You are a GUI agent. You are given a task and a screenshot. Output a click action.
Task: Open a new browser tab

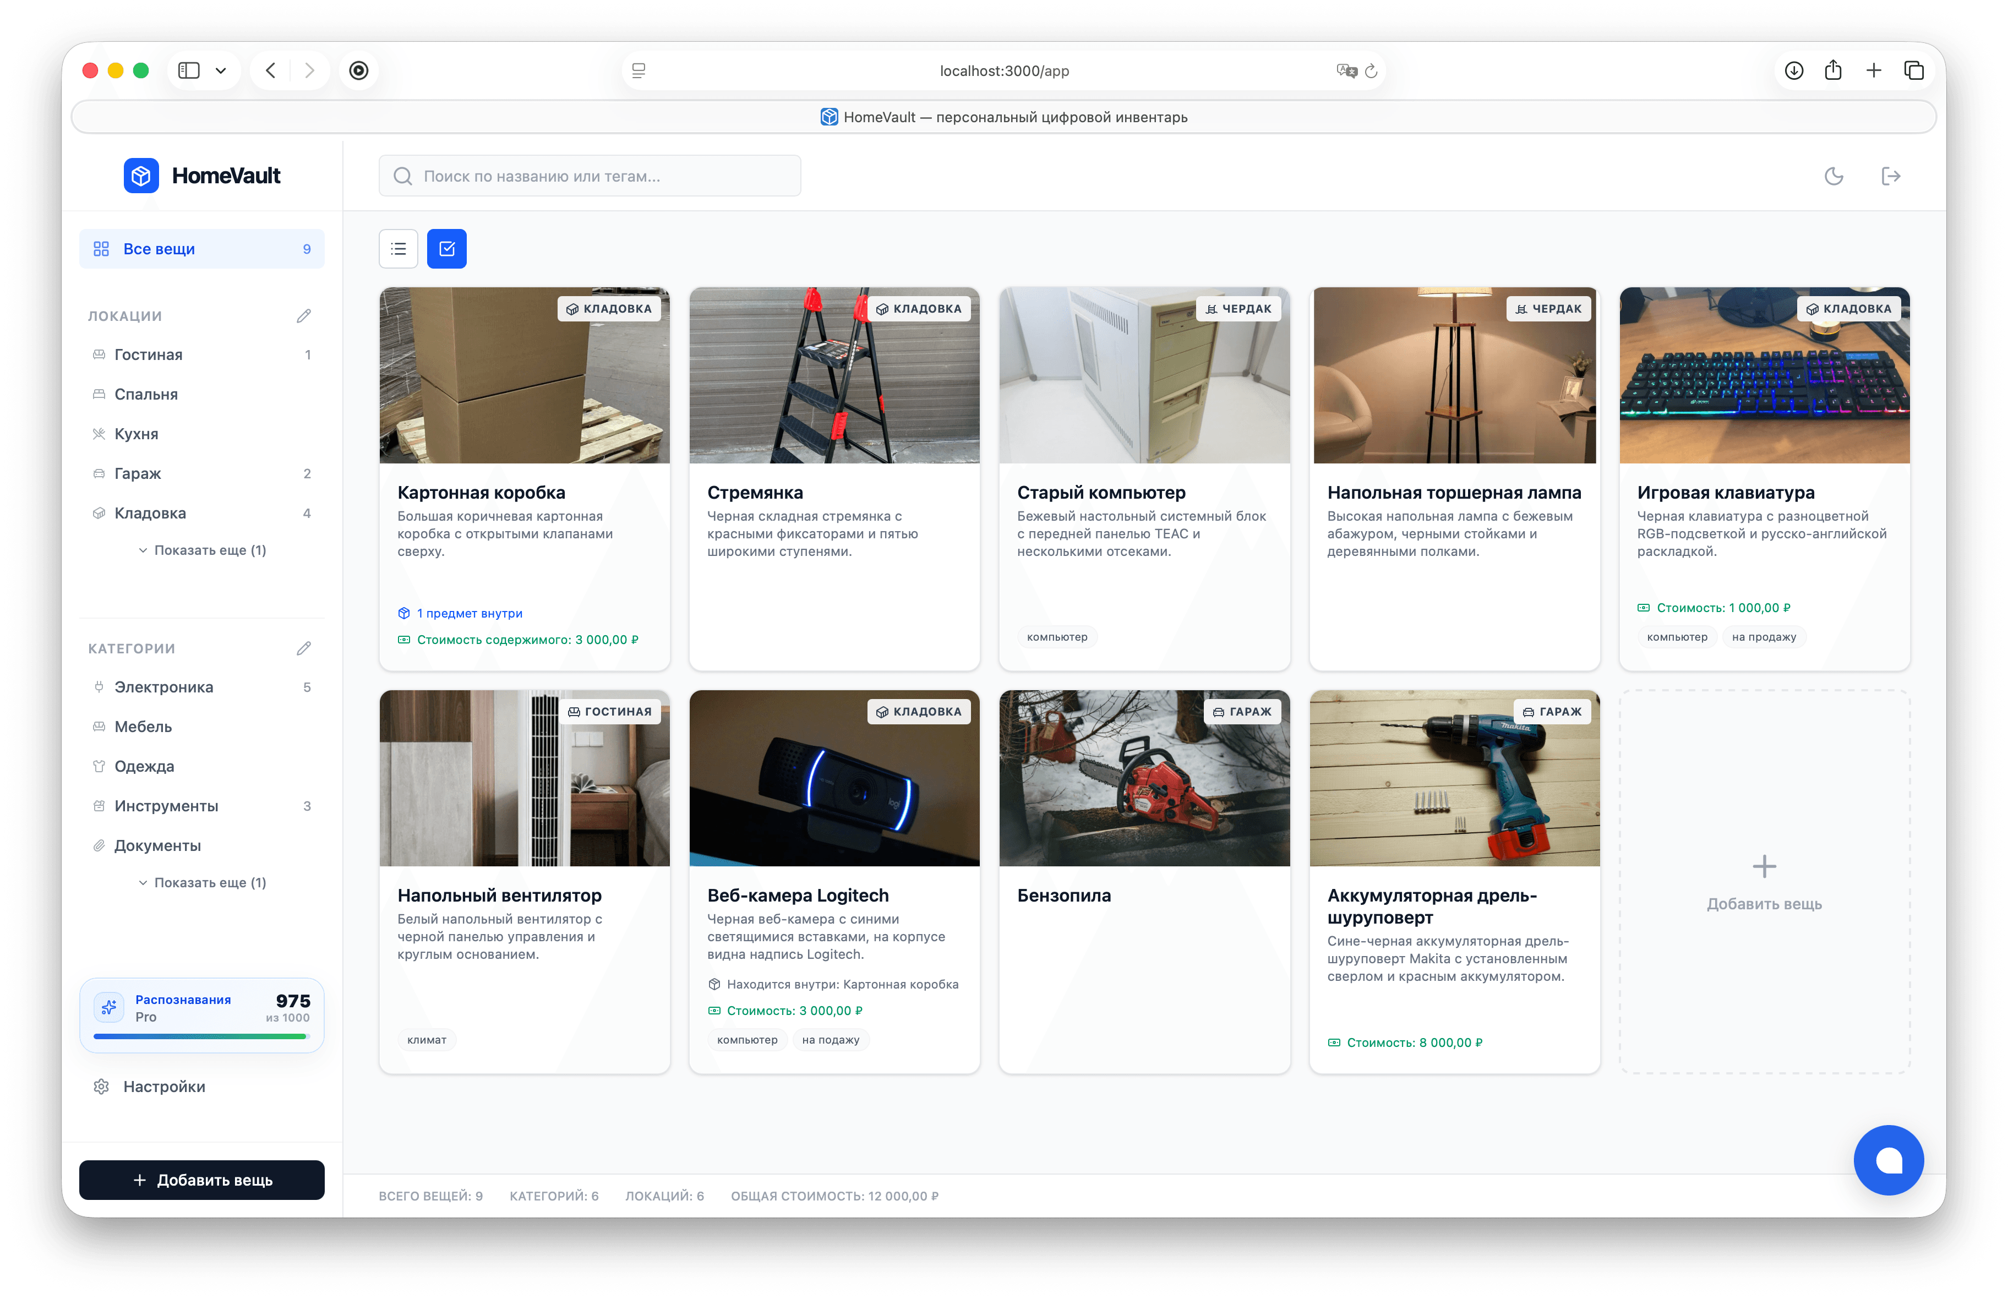[x=1874, y=71]
